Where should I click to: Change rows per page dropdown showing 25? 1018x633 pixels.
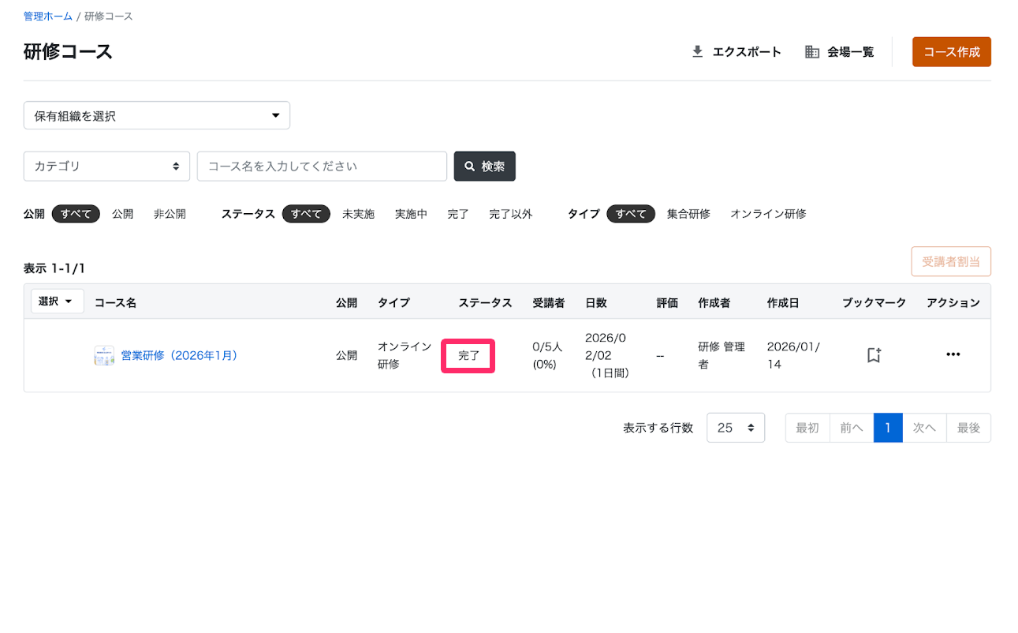click(736, 428)
